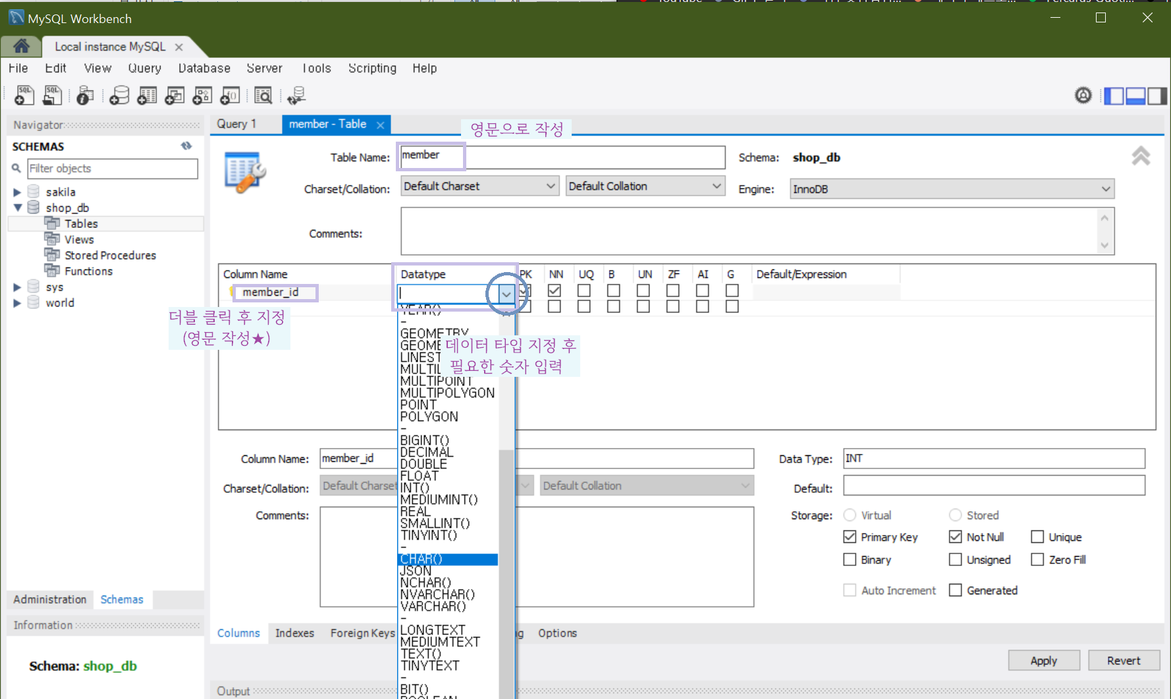Close the member - Table tab

(380, 125)
